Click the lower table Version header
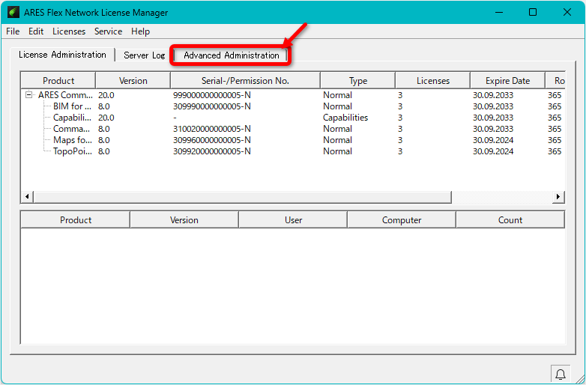The height and width of the screenshot is (385, 586). coord(184,220)
